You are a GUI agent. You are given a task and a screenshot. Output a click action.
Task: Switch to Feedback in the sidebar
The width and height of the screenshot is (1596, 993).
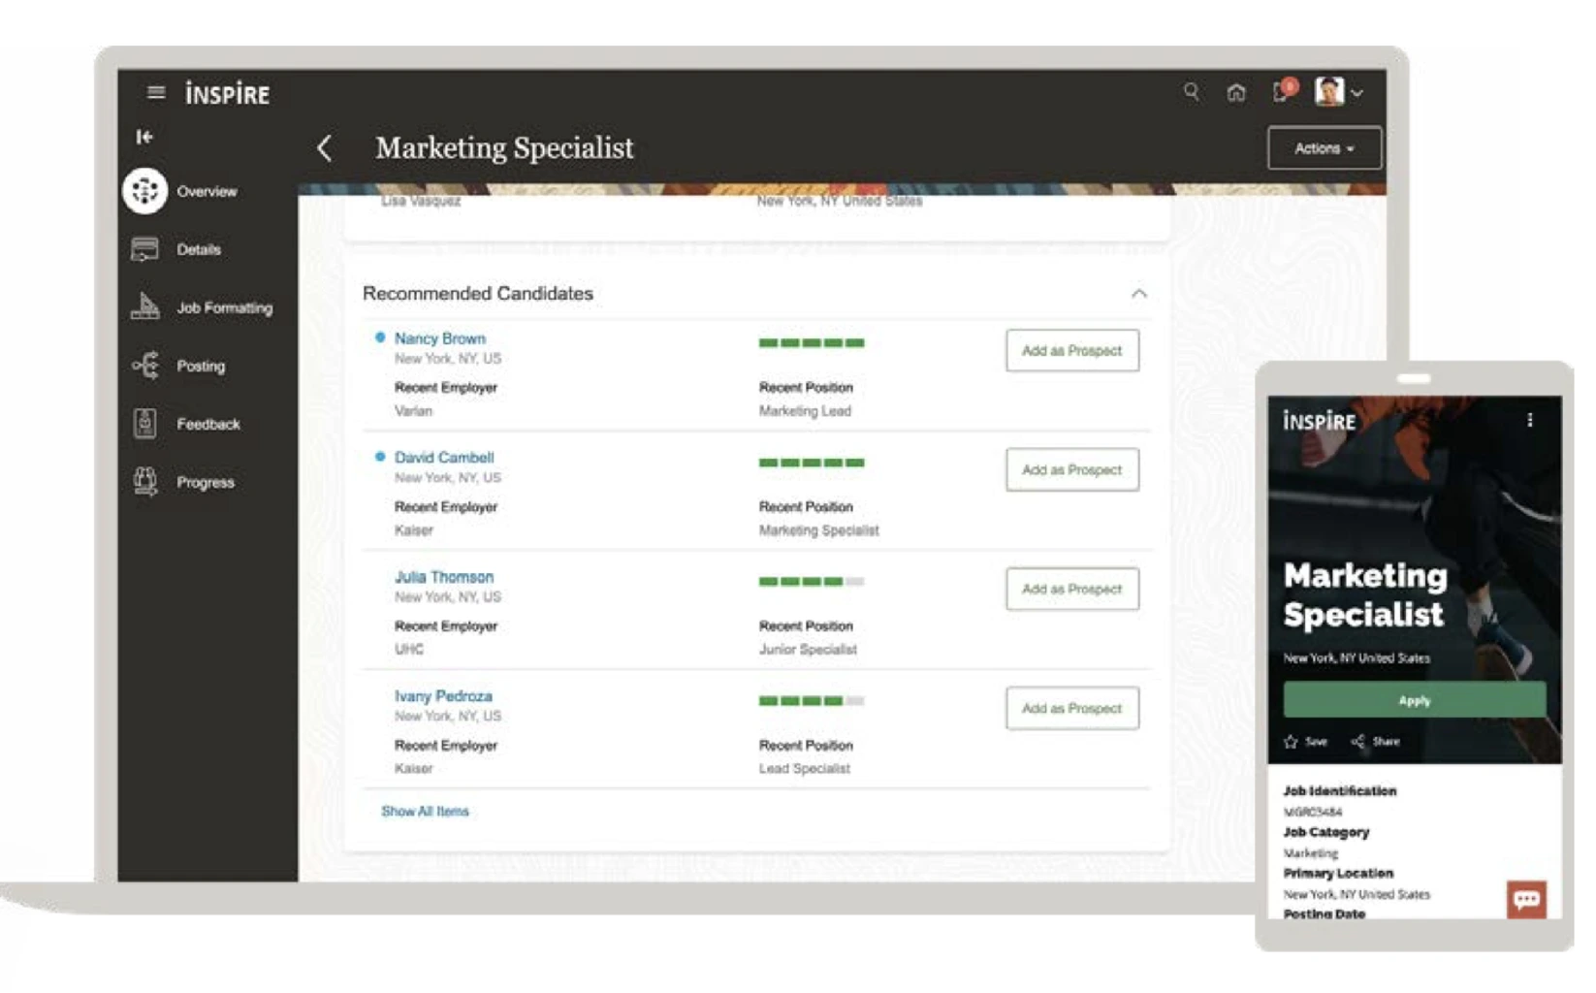[x=207, y=424]
